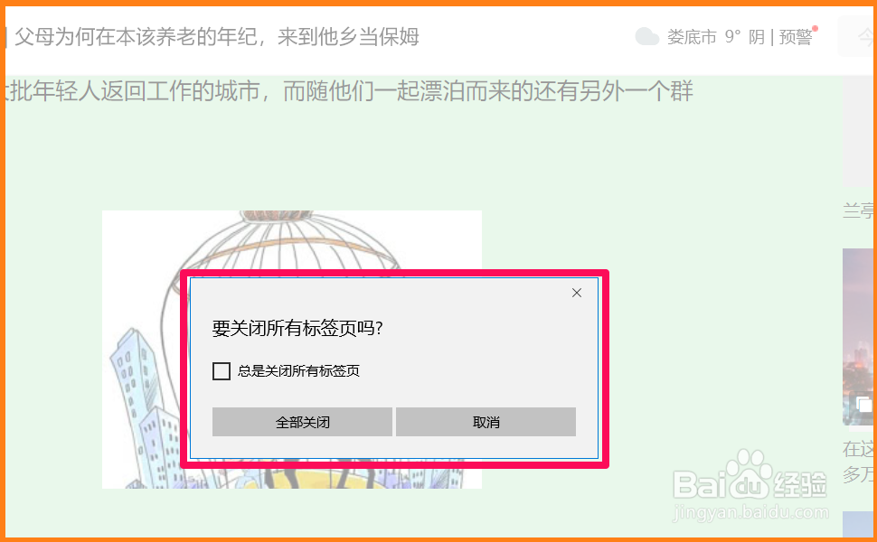Open the 在这 sidebar article title
The height and width of the screenshot is (542, 877).
[x=860, y=448]
